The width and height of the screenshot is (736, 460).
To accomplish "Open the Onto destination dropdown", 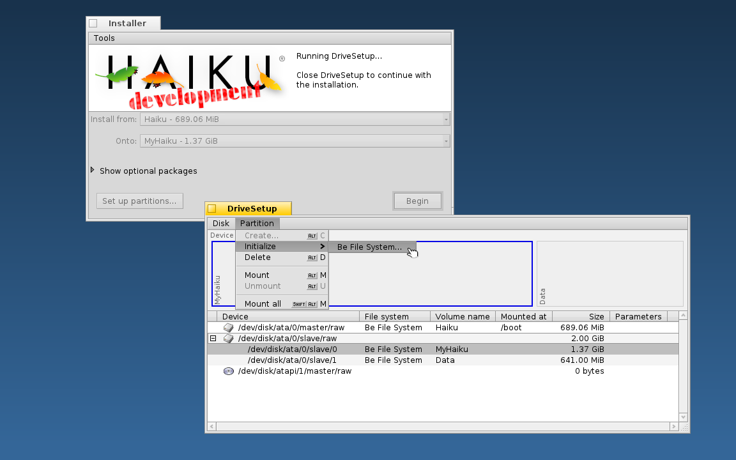I will pyautogui.click(x=295, y=141).
